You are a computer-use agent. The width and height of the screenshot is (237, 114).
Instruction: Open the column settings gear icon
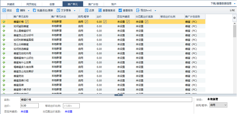(x=234, y=18)
